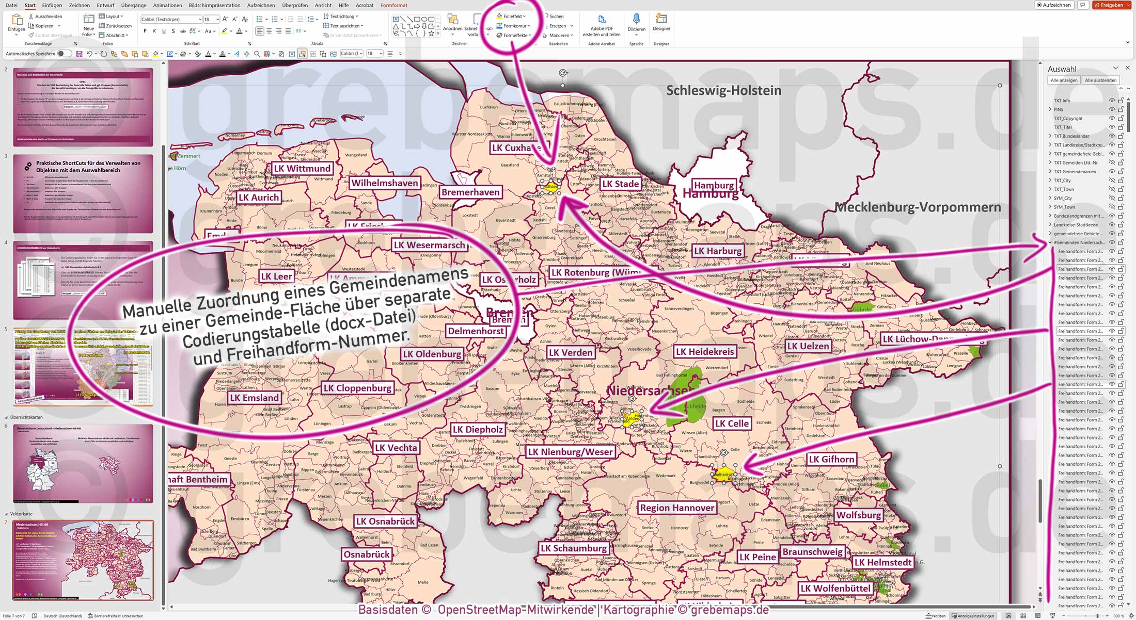This screenshot has width=1136, height=620.
Task: Open the font size dropdown showing 18
Action: click(218, 19)
